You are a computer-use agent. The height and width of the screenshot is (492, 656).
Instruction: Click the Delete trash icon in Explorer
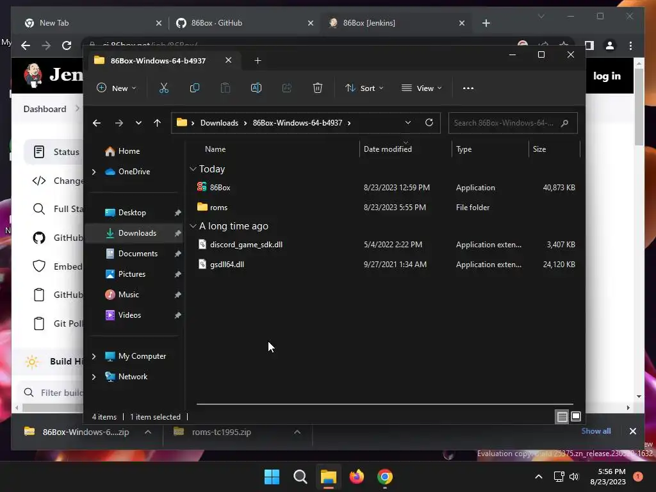click(x=318, y=88)
